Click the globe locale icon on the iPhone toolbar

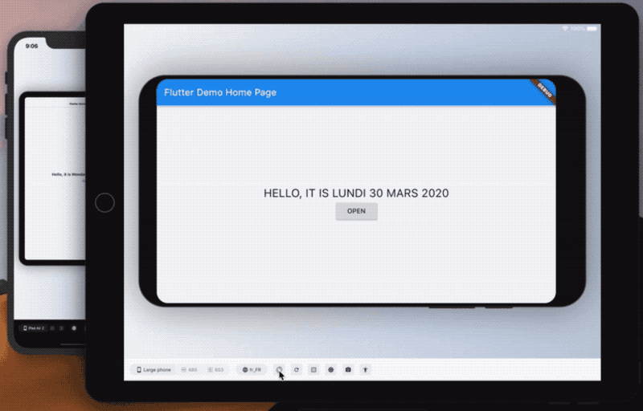coord(74,328)
